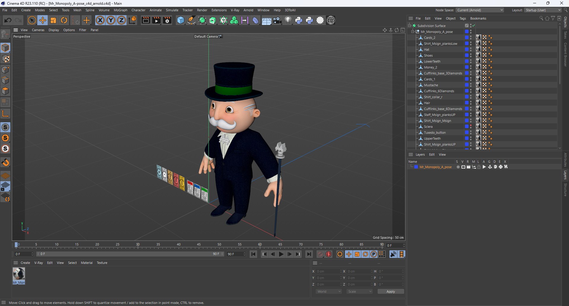Click the Spline Pen tool icon
569x306 pixels.
coord(191,20)
